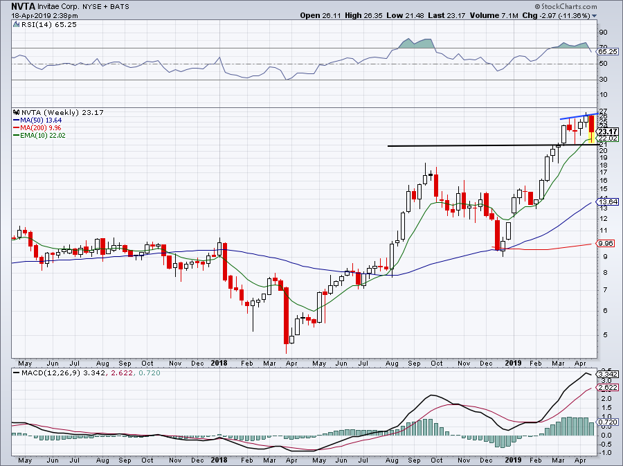Select the NVTA ticker symbol in the header
The height and width of the screenshot is (466, 623).
pyautogui.click(x=23, y=6)
